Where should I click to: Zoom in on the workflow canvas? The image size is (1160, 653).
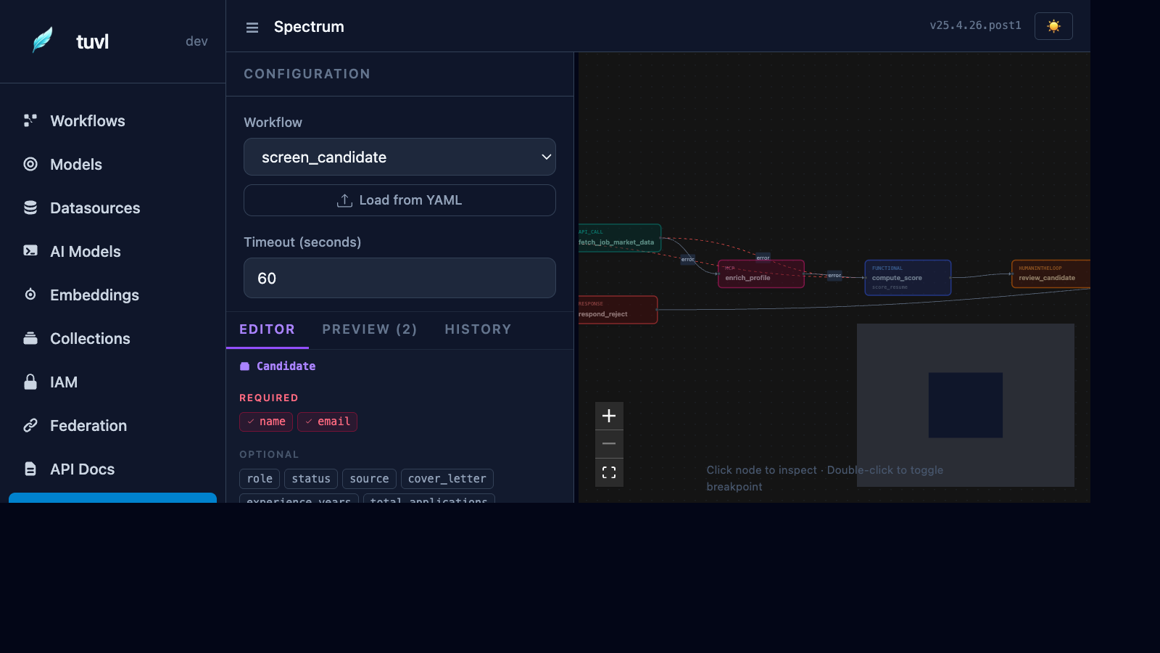click(609, 416)
